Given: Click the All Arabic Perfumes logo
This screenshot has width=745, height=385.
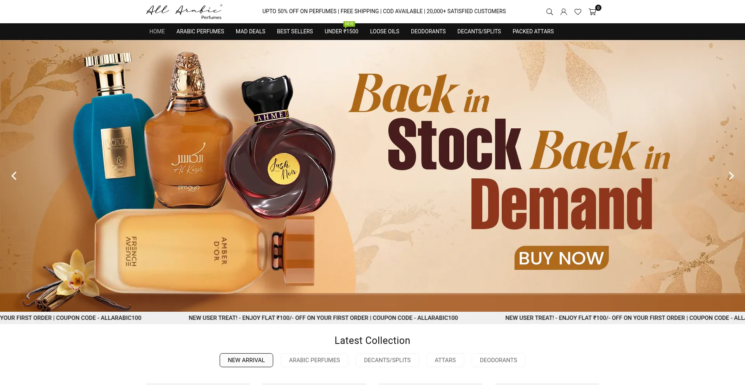Looking at the screenshot, I should pyautogui.click(x=184, y=12).
